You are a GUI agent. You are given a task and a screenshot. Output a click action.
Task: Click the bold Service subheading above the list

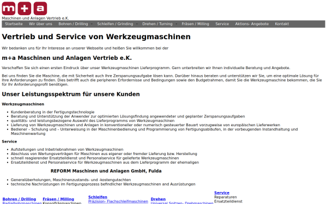(9, 141)
